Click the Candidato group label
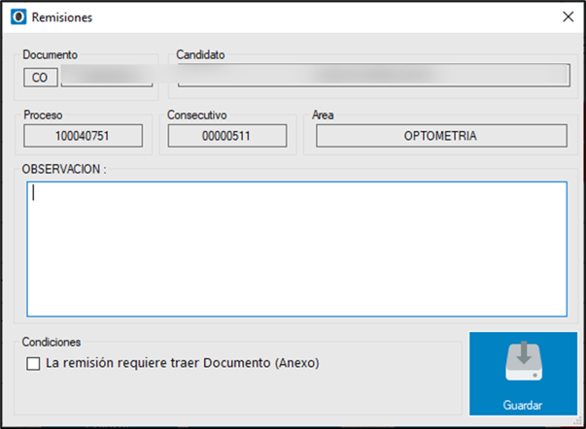 [200, 55]
